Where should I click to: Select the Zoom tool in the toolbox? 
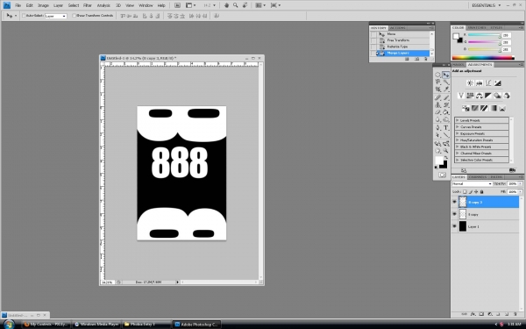click(446, 151)
